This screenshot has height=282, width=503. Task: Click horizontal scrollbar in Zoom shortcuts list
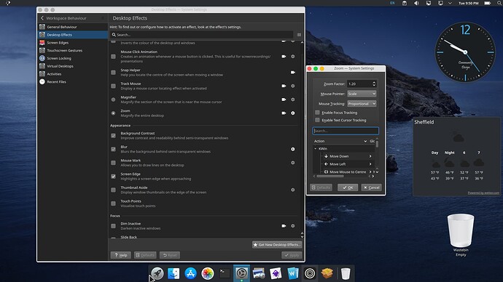330,176
